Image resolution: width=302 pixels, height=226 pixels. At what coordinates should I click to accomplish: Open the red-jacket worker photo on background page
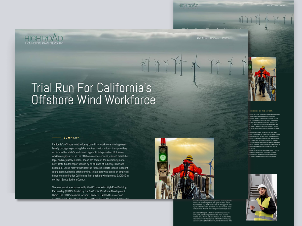(x=262, y=79)
